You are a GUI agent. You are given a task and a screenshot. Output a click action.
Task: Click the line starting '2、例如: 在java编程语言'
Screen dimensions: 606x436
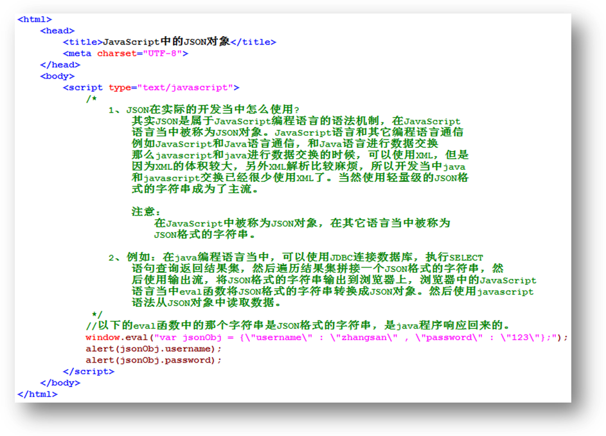[x=296, y=257]
